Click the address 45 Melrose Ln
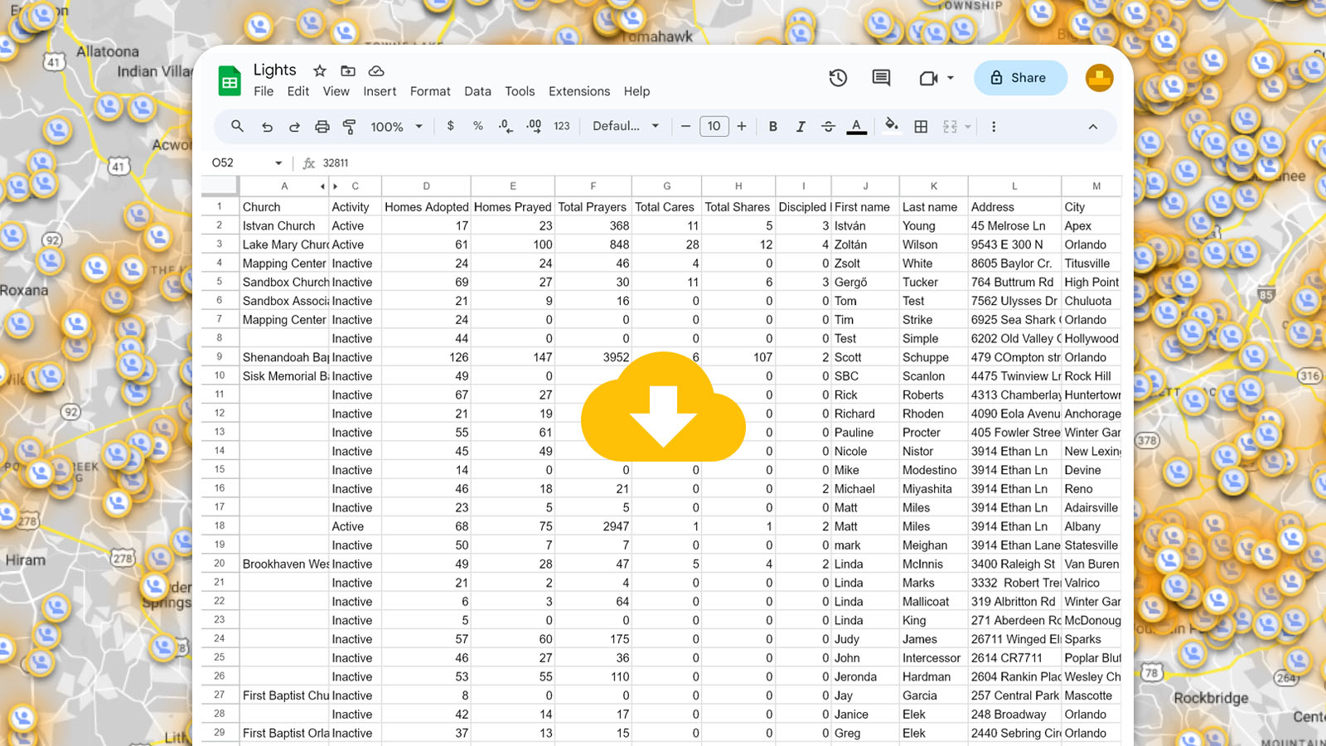The height and width of the screenshot is (746, 1326). click(1014, 225)
